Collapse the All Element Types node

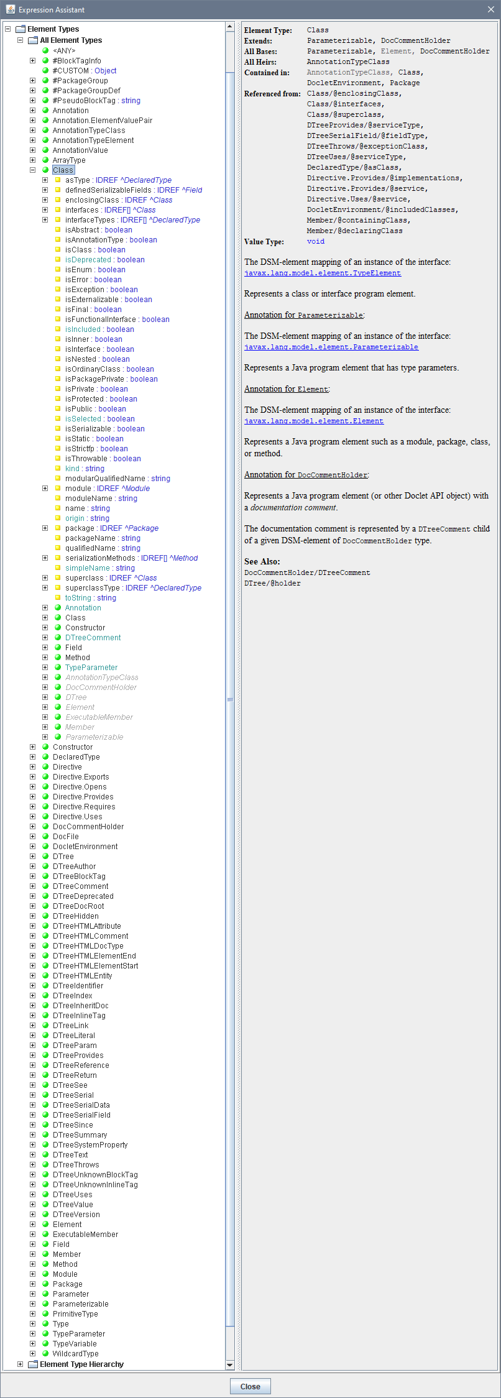[x=20, y=40]
